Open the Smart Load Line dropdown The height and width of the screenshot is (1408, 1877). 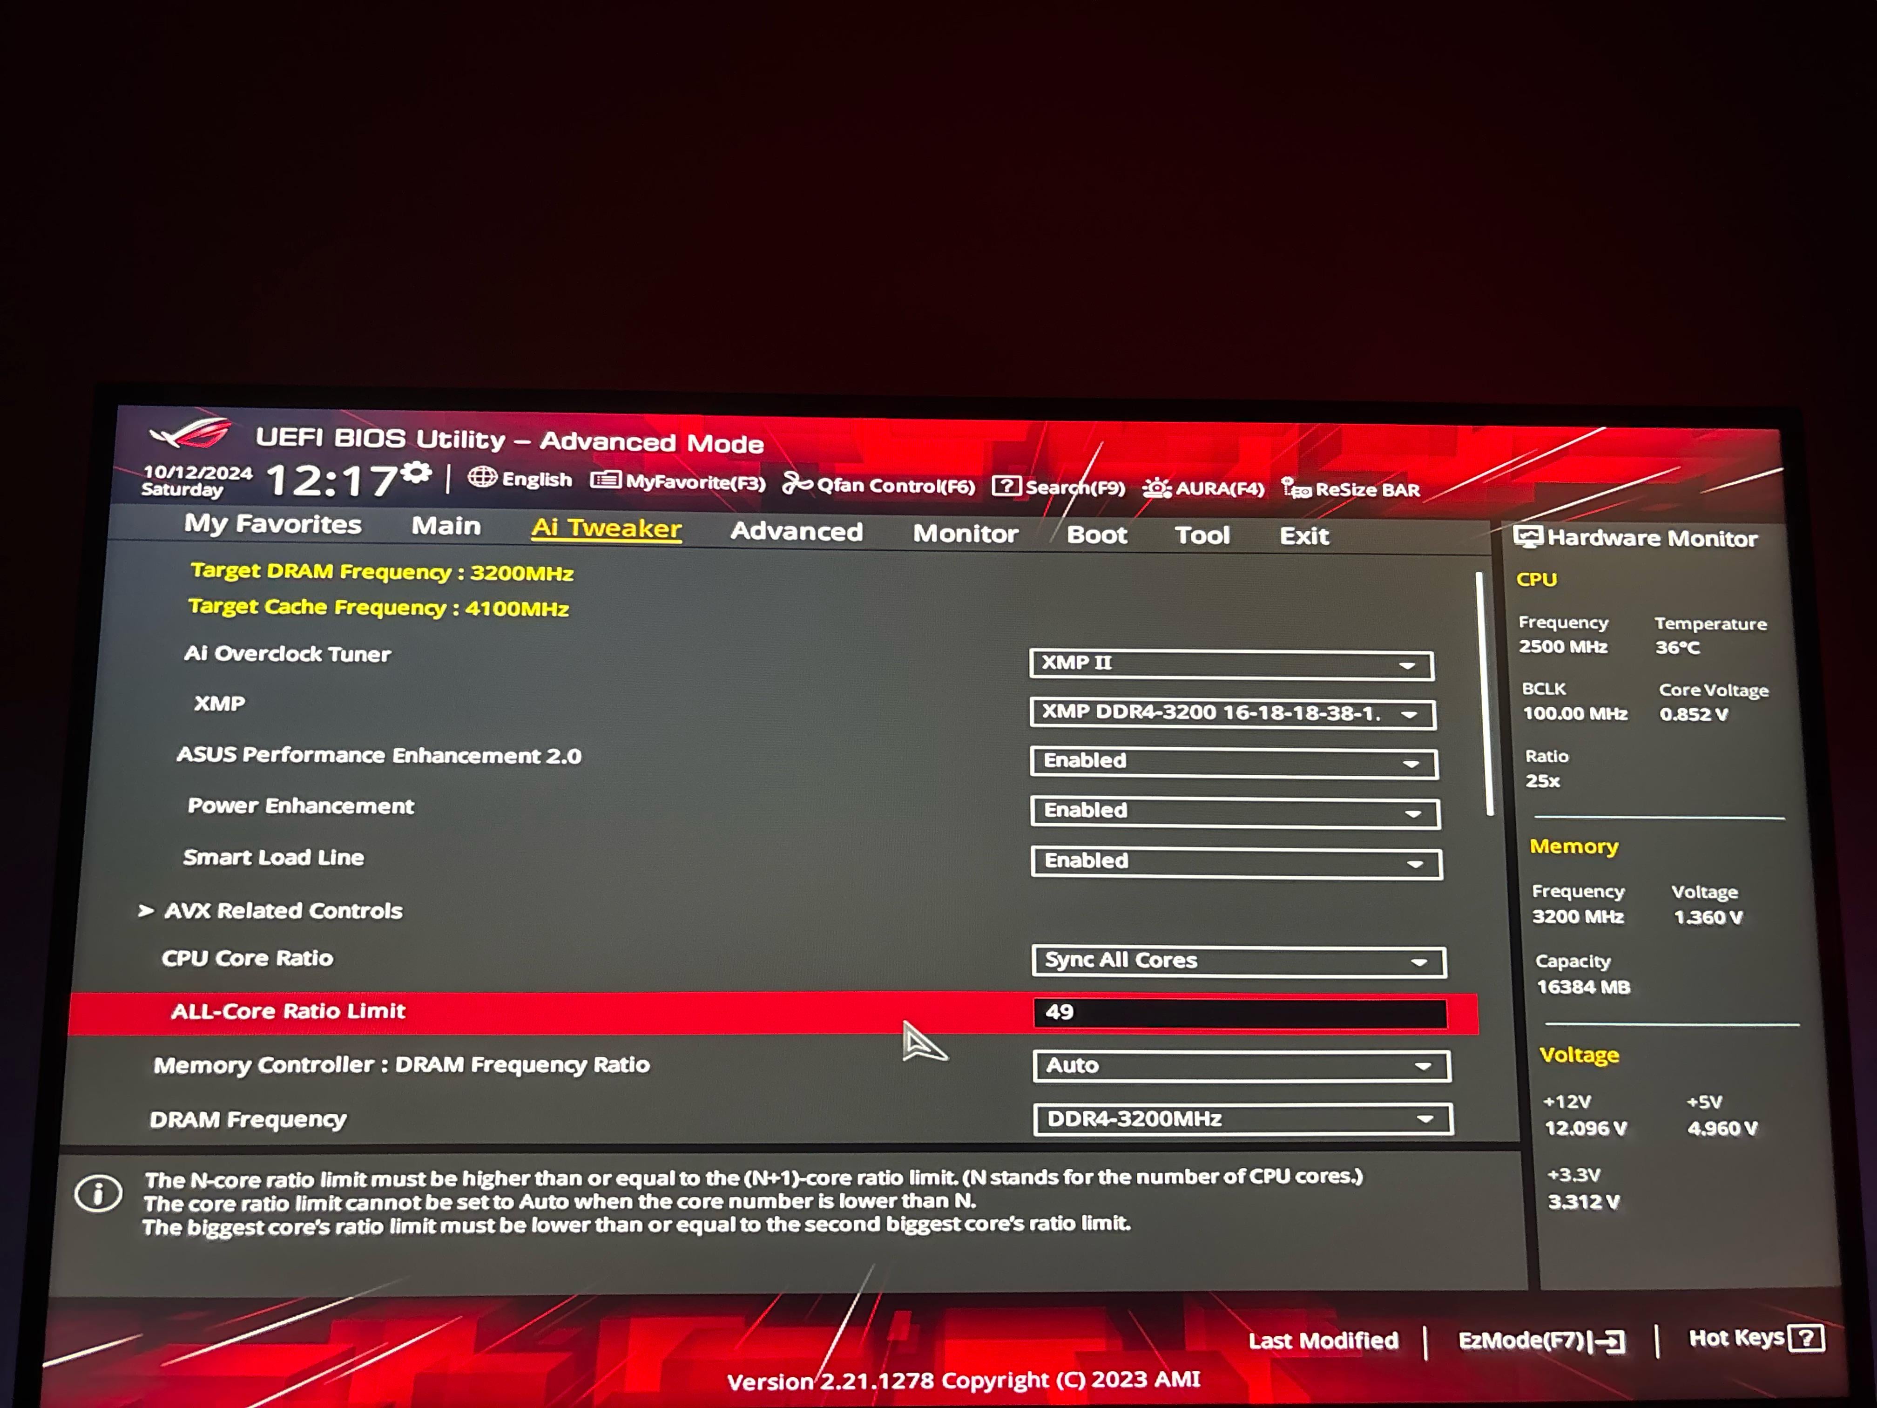pos(1236,862)
